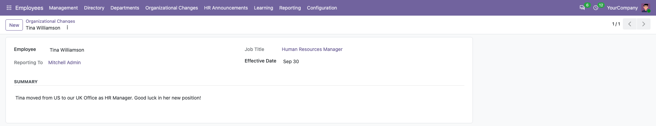656x126 pixels.
Task: Click the New button
Action: pos(14,25)
